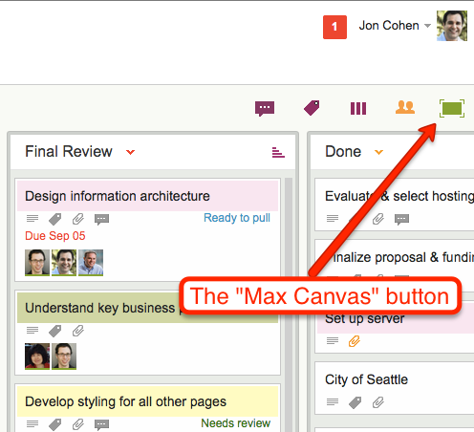Open the Develop styling for all other pages card
The width and height of the screenshot is (474, 432).
(125, 401)
